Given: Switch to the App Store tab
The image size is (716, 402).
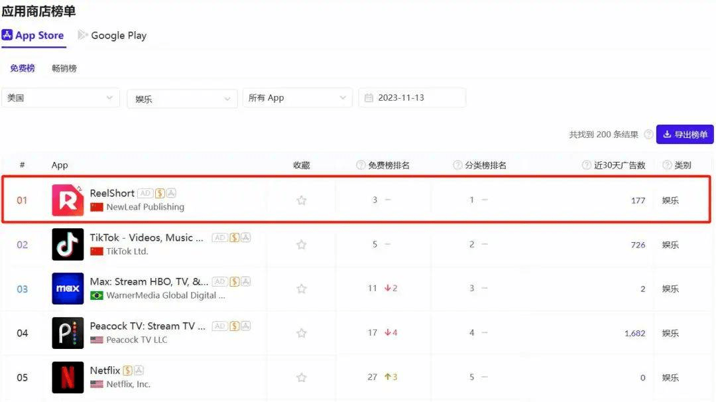Looking at the screenshot, I should coord(33,36).
